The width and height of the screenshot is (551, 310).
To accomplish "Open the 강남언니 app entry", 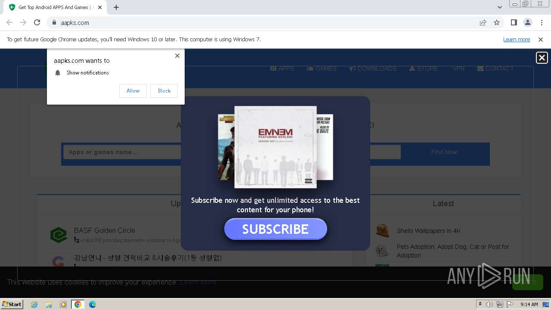I will point(148,258).
